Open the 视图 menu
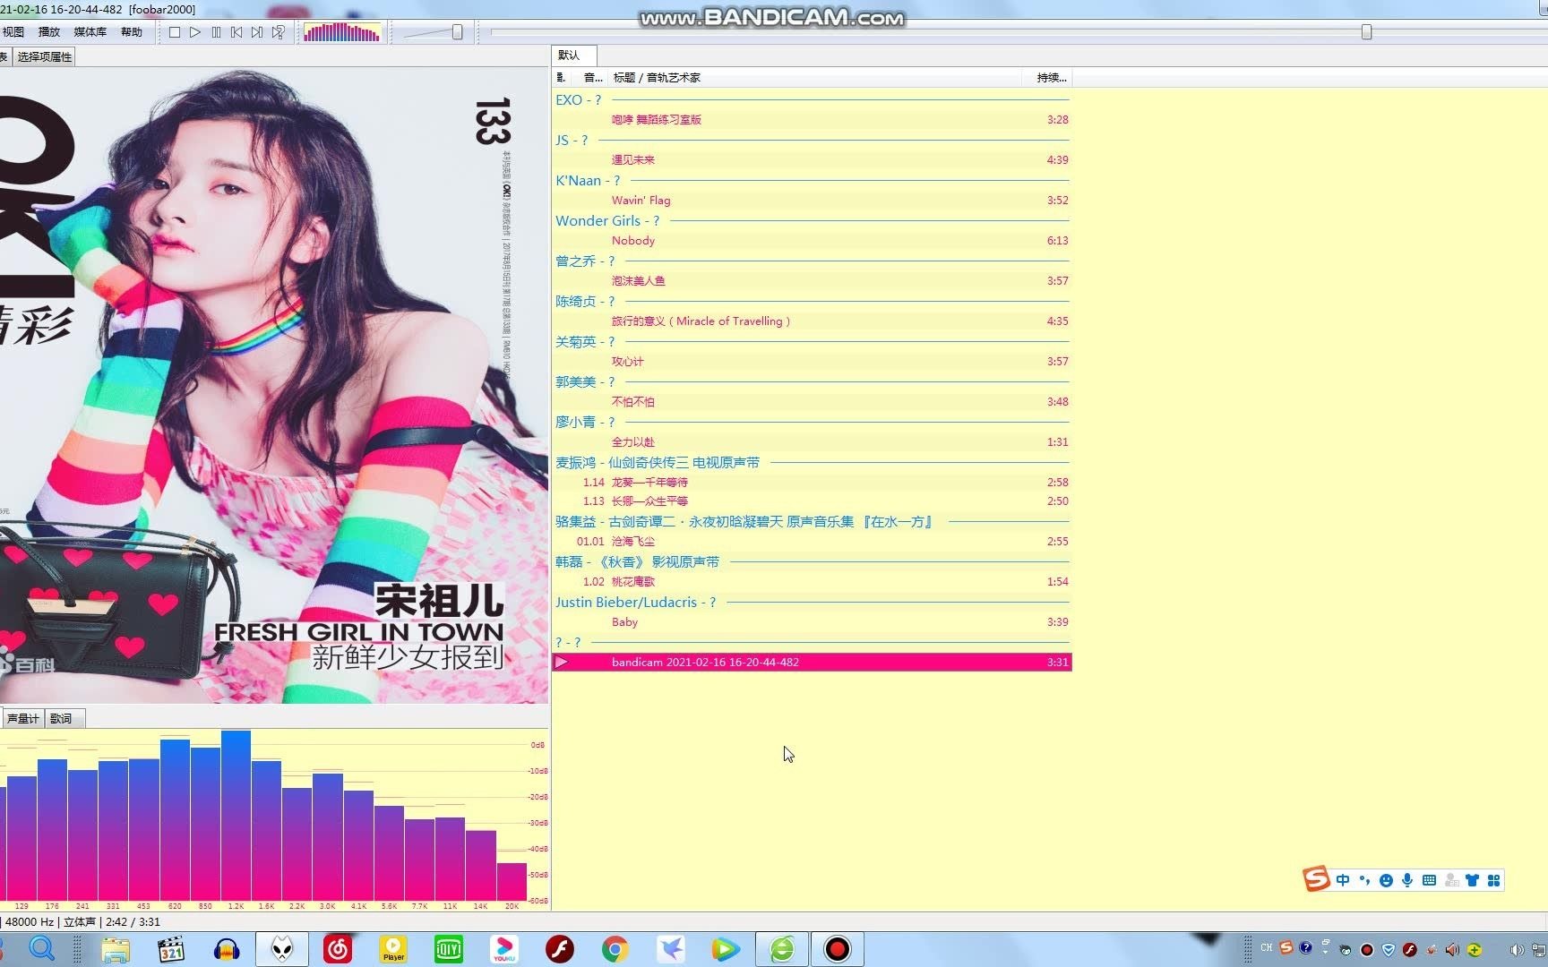The width and height of the screenshot is (1548, 967). click(x=13, y=32)
